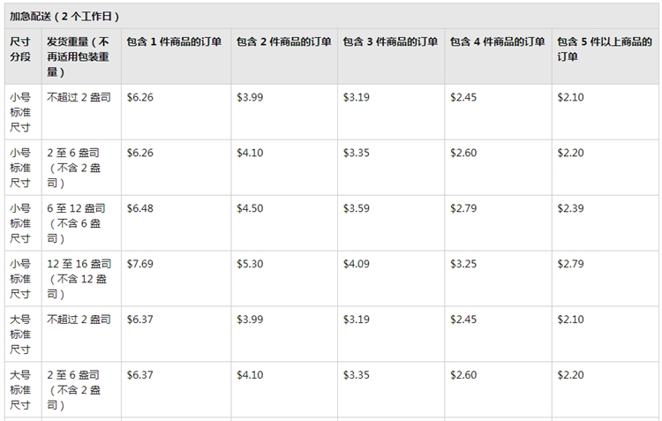Image resolution: width=662 pixels, height=421 pixels.
Task: Select the 包含 3 件商品的订单 header
Action: click(x=390, y=42)
